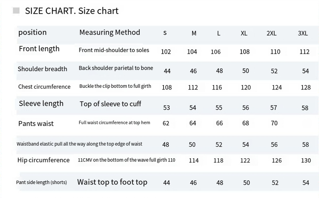
Task: Click the "Sleeve length" row label
Action: (x=41, y=104)
